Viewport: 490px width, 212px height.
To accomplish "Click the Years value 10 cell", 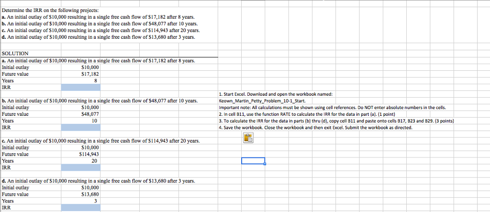I will (x=80, y=121).
